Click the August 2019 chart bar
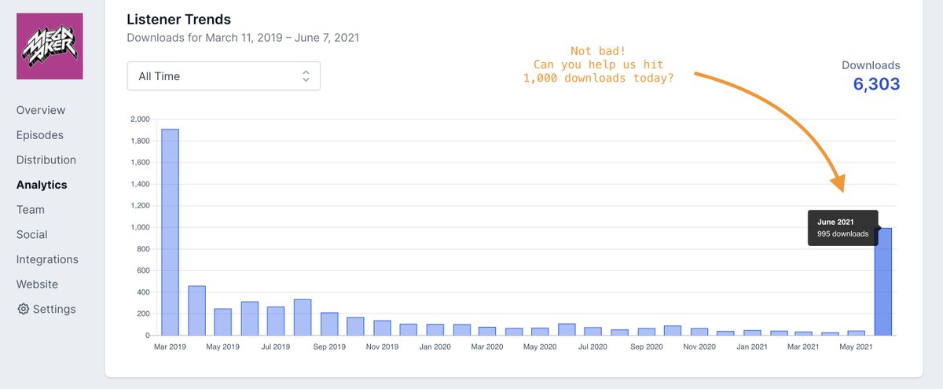 303,306
